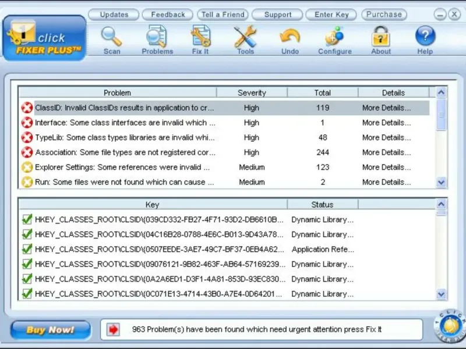Sort by the Problem column header
The width and height of the screenshot is (466, 349).
(117, 93)
